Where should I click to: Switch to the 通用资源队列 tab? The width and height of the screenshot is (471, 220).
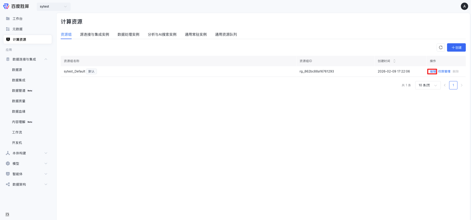(226, 34)
